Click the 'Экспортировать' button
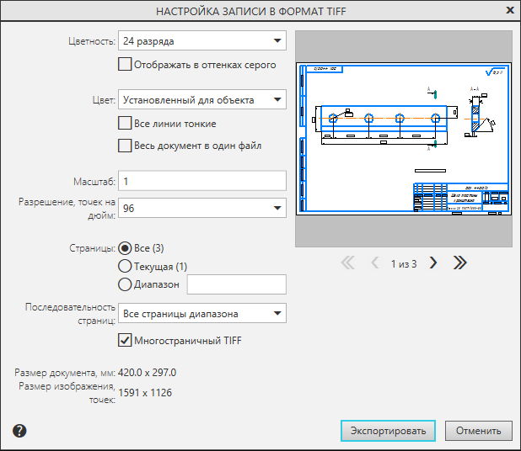The width and height of the screenshot is (521, 451). point(388,430)
